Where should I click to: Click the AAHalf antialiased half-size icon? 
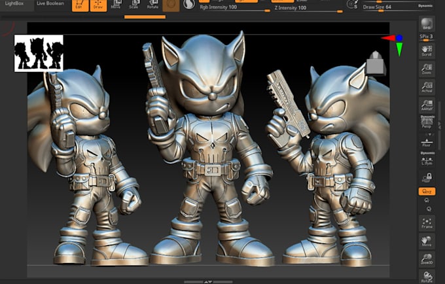(x=427, y=105)
